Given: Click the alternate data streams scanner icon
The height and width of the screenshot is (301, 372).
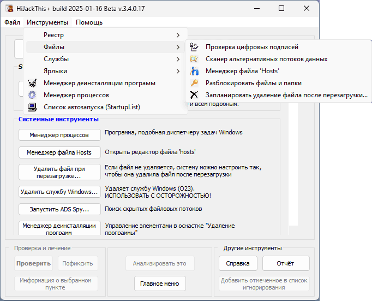Looking at the screenshot, I should pos(194,59).
